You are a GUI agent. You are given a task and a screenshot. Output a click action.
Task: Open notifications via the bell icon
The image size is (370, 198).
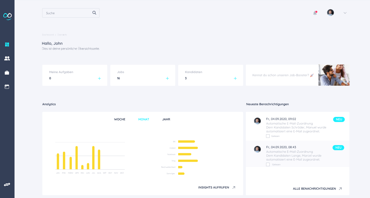[x=315, y=13]
